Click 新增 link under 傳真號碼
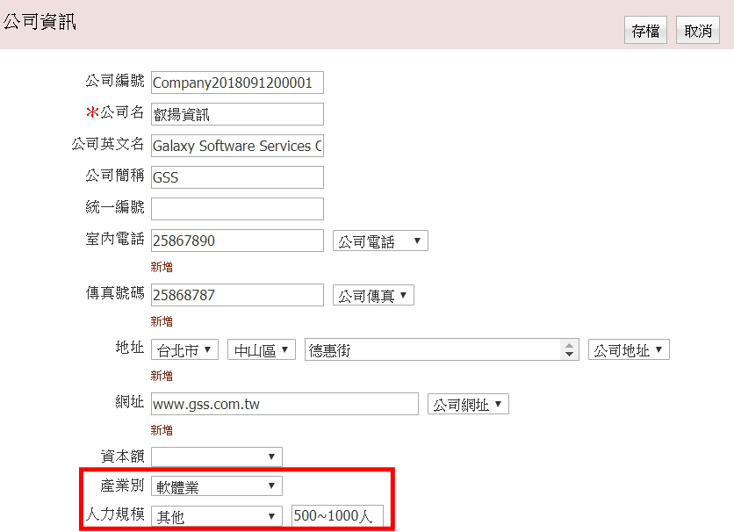The width and height of the screenshot is (734, 532). point(162,321)
